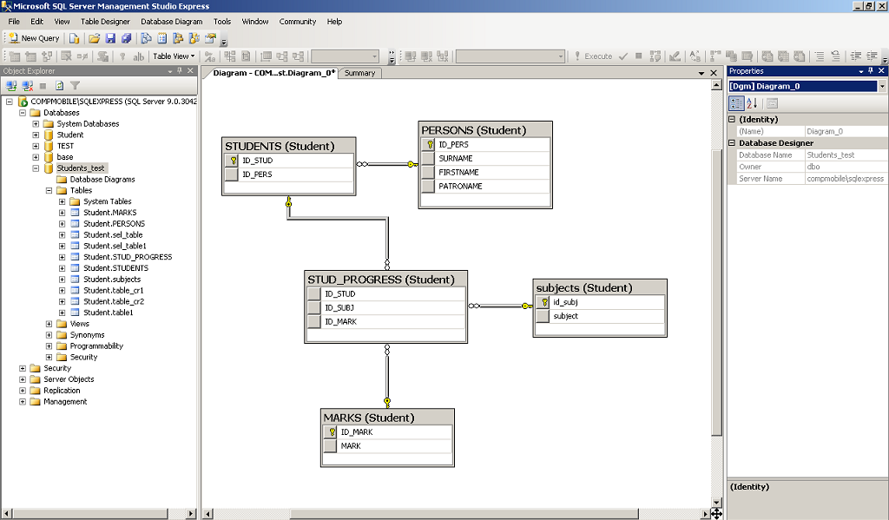Image resolution: width=889 pixels, height=520 pixels.
Task: Open the Database Diagram menu
Action: click(x=172, y=22)
